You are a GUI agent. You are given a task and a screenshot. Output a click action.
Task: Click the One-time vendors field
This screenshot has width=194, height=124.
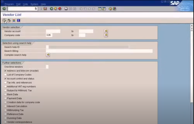click(47, 67)
